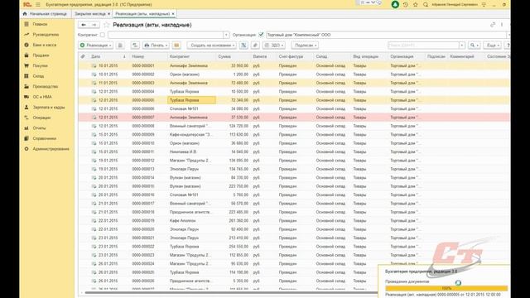Open Руководителю section in sidebar
The width and height of the screenshot is (530, 298).
click(x=46, y=35)
